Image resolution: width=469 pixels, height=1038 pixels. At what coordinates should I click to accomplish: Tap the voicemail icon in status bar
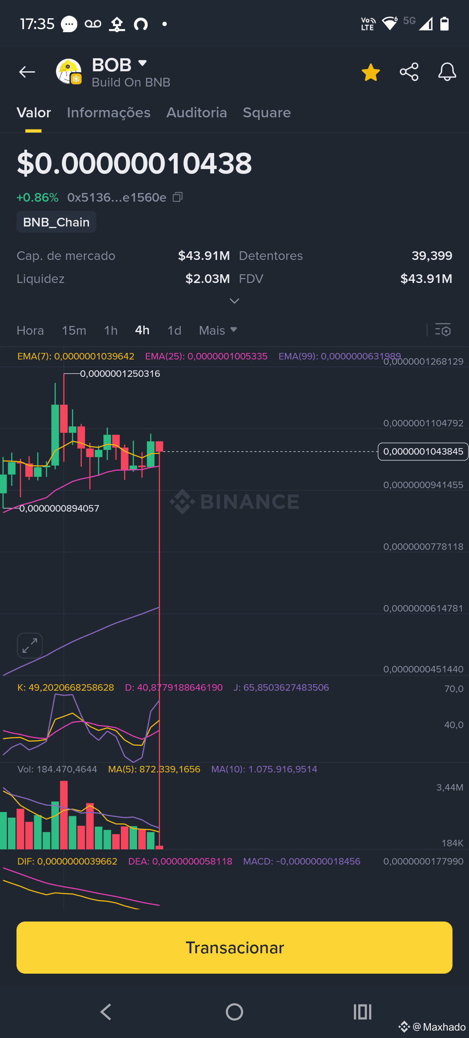pyautogui.click(x=93, y=24)
